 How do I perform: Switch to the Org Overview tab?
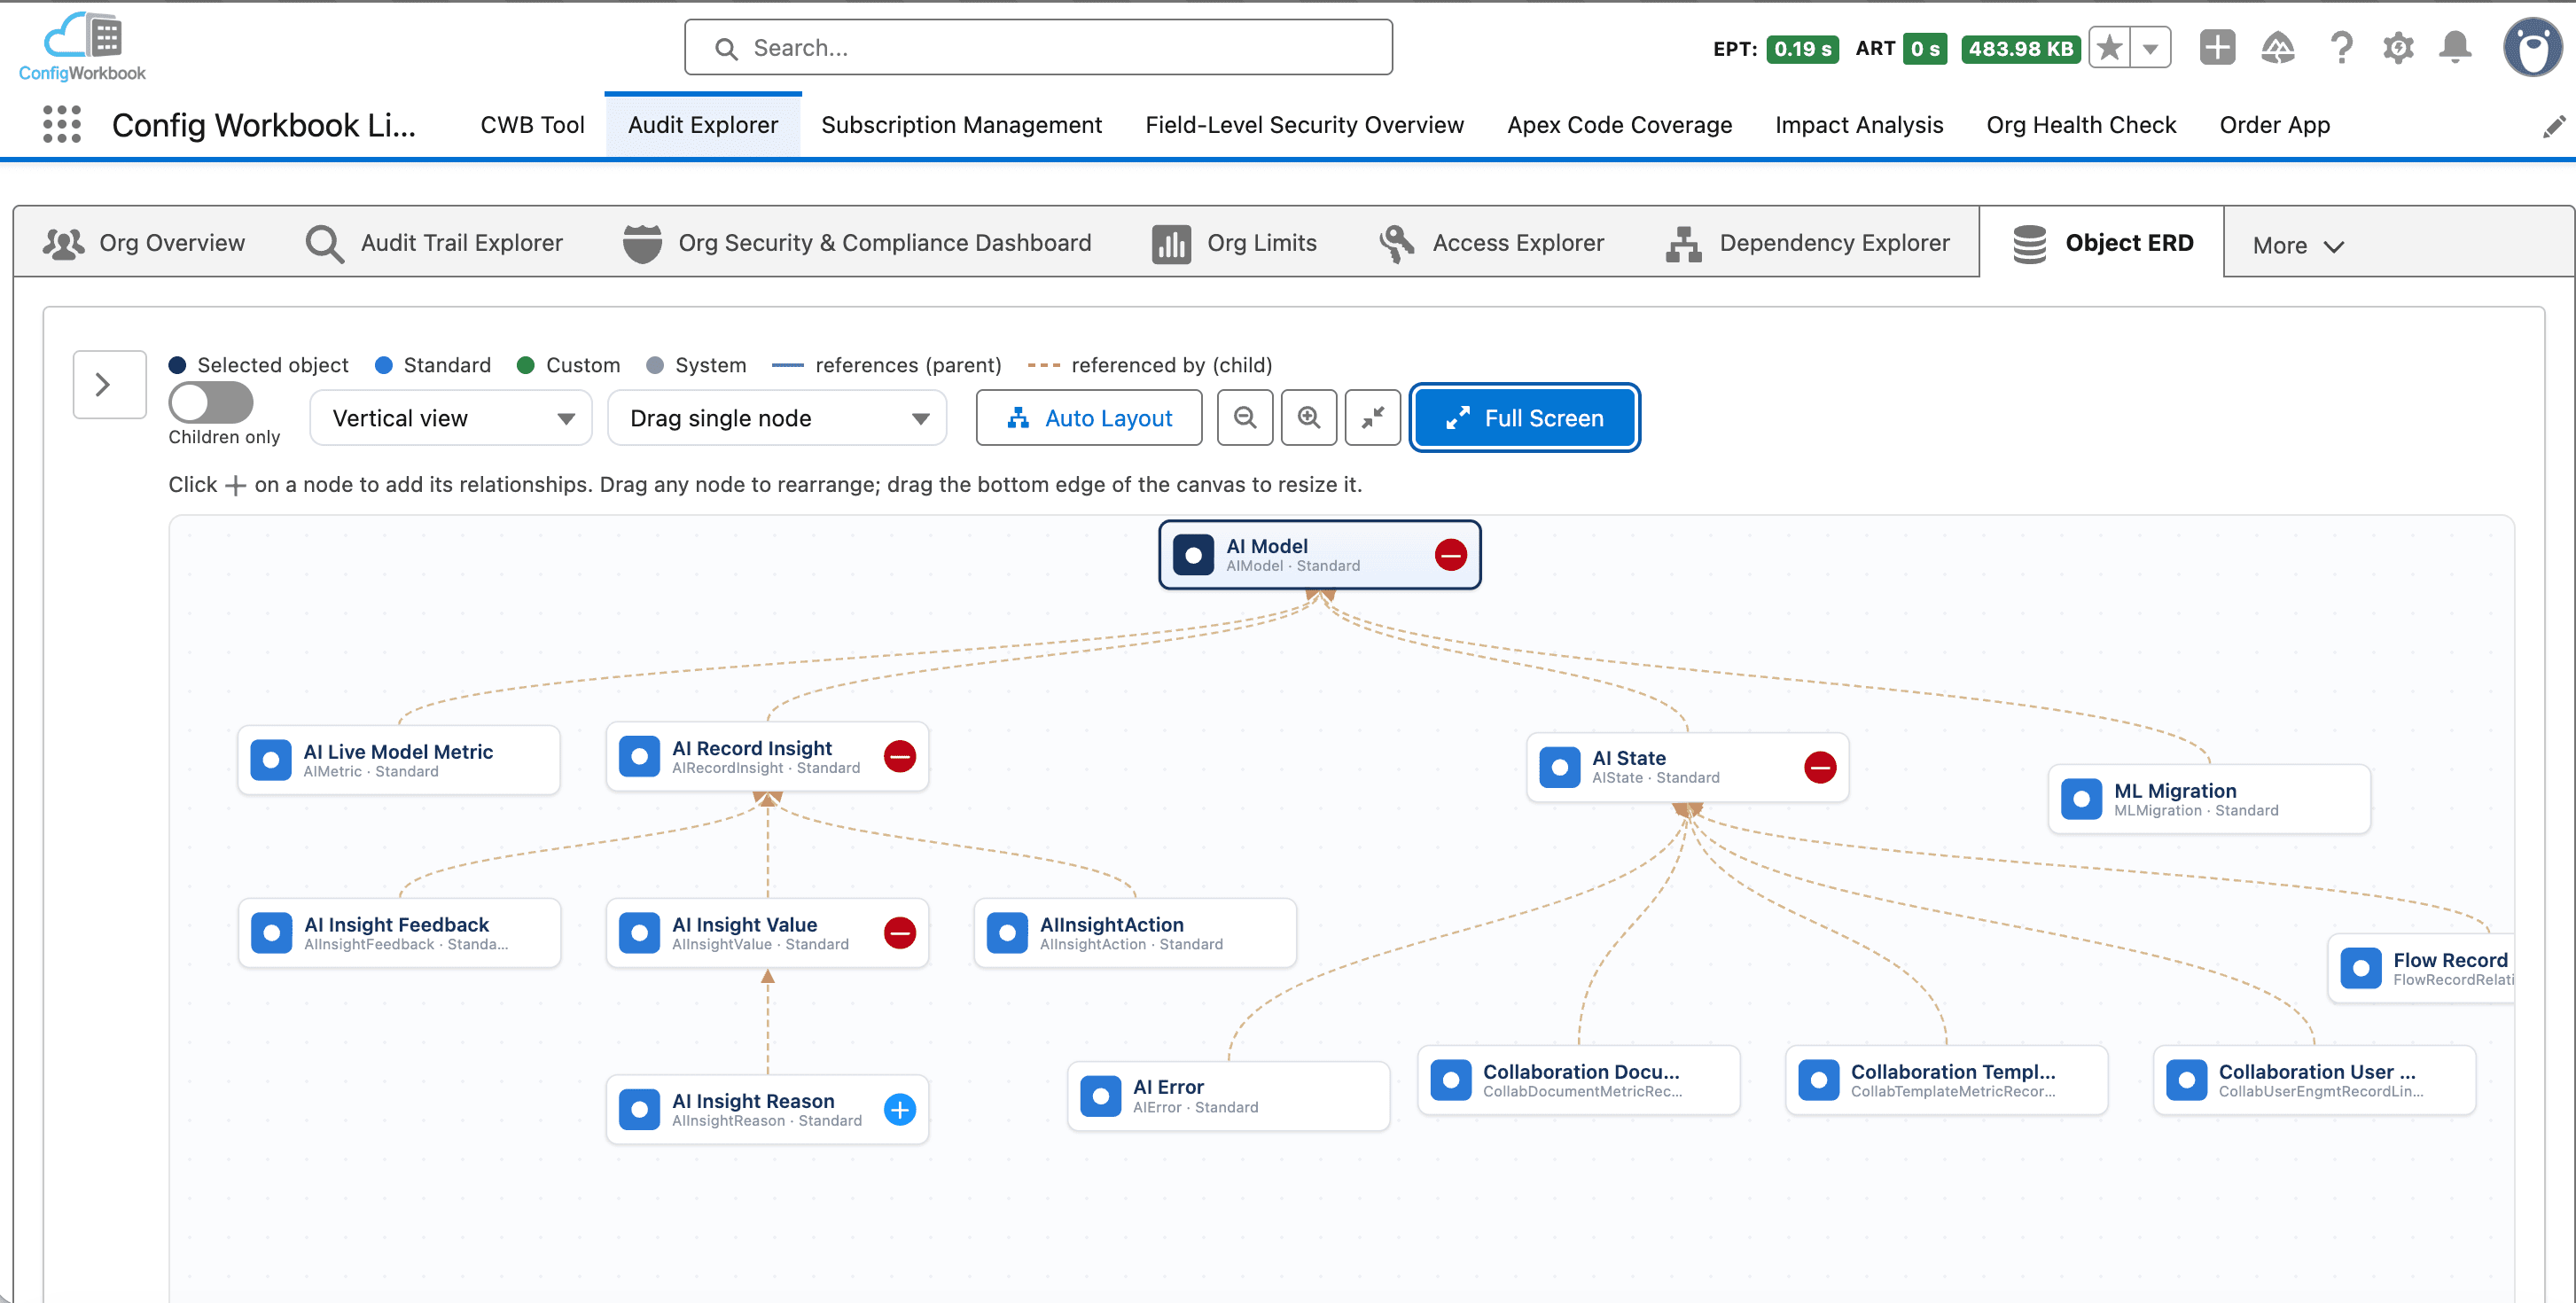tap(144, 243)
